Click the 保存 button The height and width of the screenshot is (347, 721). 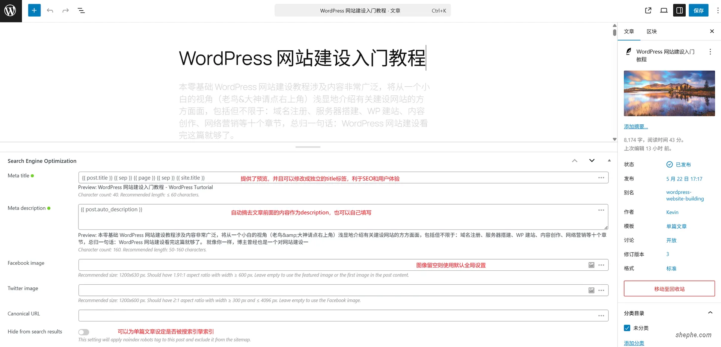pyautogui.click(x=698, y=10)
